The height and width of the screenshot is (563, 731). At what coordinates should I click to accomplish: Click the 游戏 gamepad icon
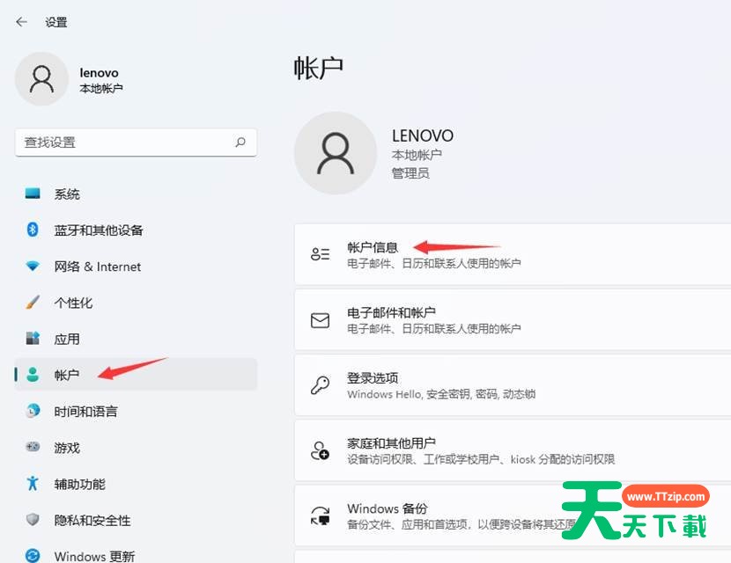(x=33, y=447)
